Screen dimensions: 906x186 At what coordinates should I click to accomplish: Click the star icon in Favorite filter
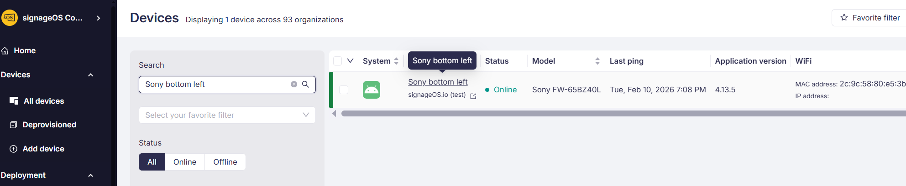844,18
